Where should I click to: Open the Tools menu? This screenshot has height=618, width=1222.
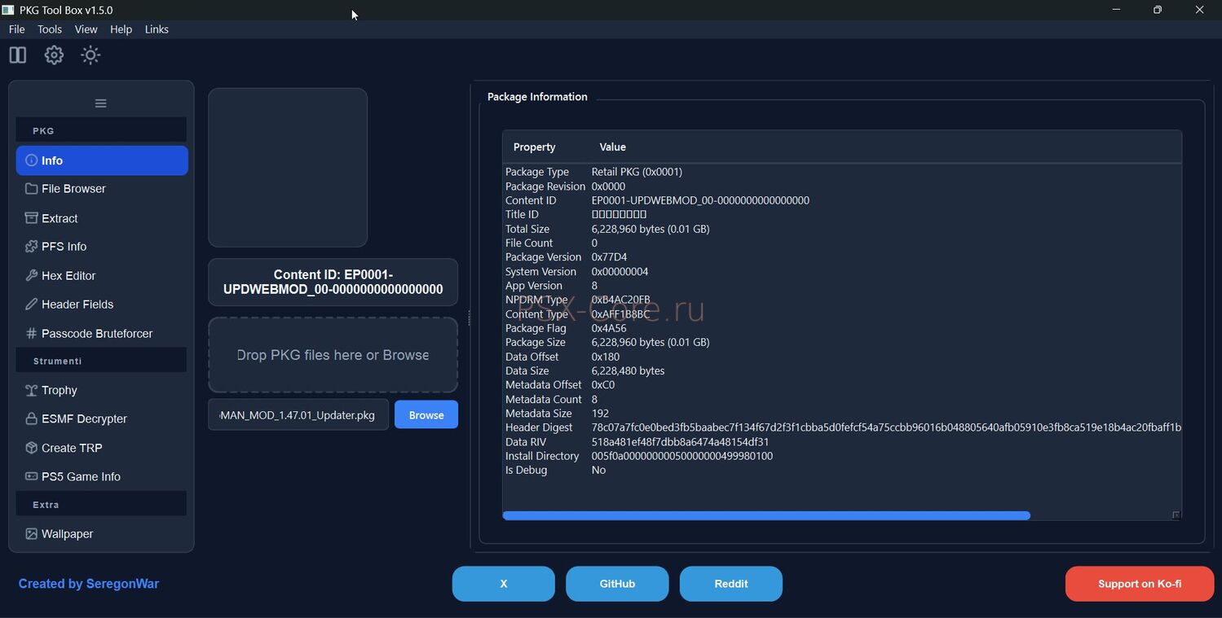[50, 29]
